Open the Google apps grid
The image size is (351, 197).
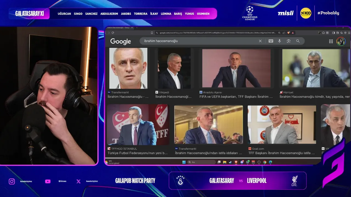[331, 41]
